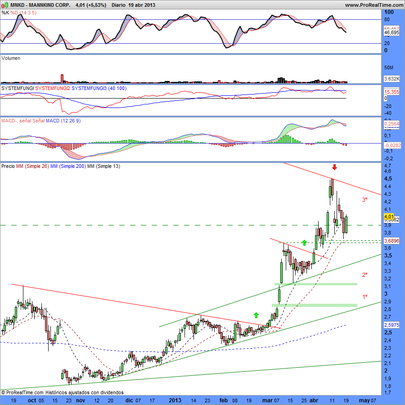Click the abr month marker on the date axis
Viewport: 405px width, 405px height.
[314, 400]
